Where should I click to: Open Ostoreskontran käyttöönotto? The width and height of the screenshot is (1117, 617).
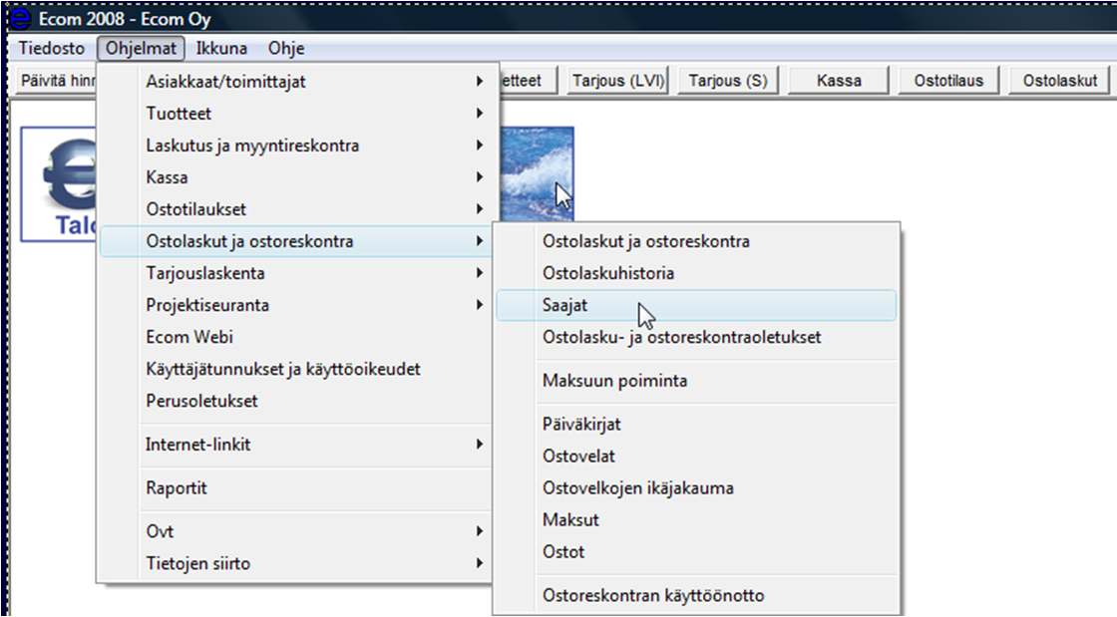[696, 596]
